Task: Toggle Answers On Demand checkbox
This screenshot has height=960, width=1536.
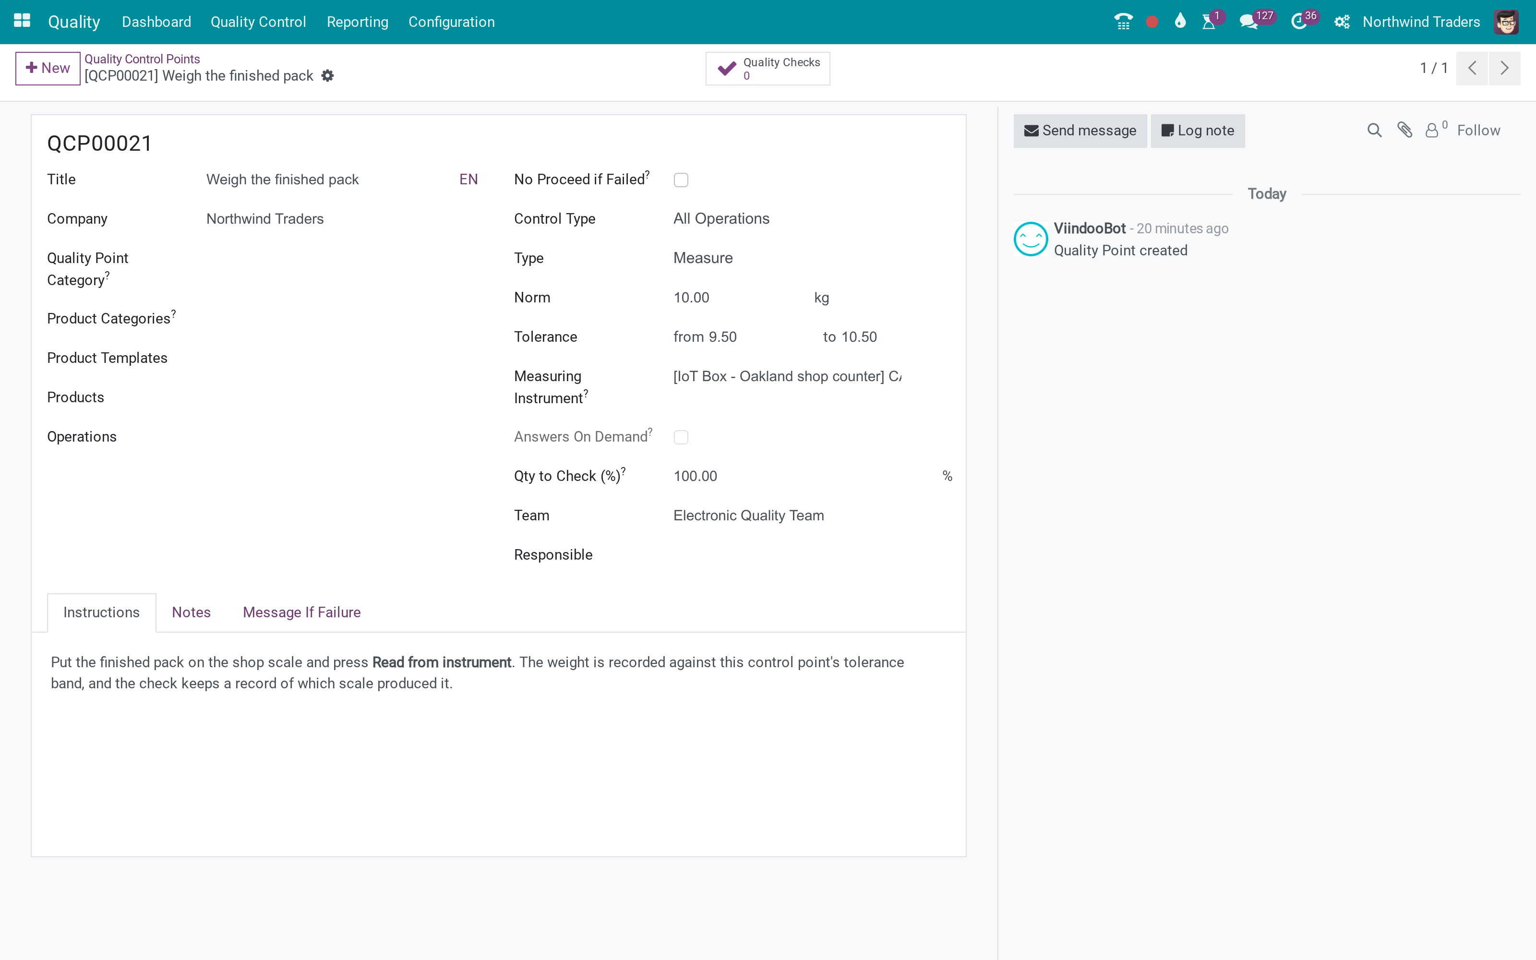Action: (x=681, y=437)
